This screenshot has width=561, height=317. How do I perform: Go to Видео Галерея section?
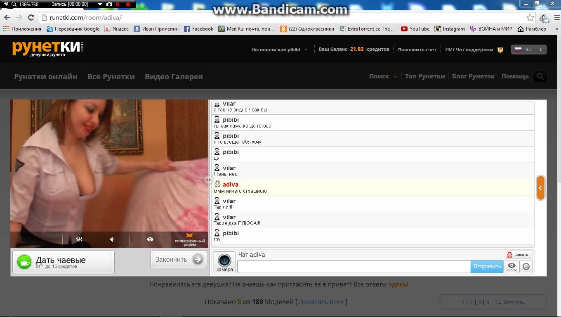pyautogui.click(x=174, y=76)
